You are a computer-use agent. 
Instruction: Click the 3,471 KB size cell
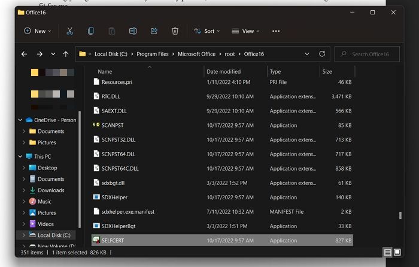tap(342, 96)
